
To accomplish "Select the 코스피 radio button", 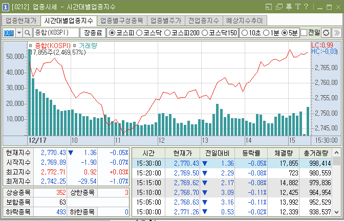I will (x=112, y=33).
